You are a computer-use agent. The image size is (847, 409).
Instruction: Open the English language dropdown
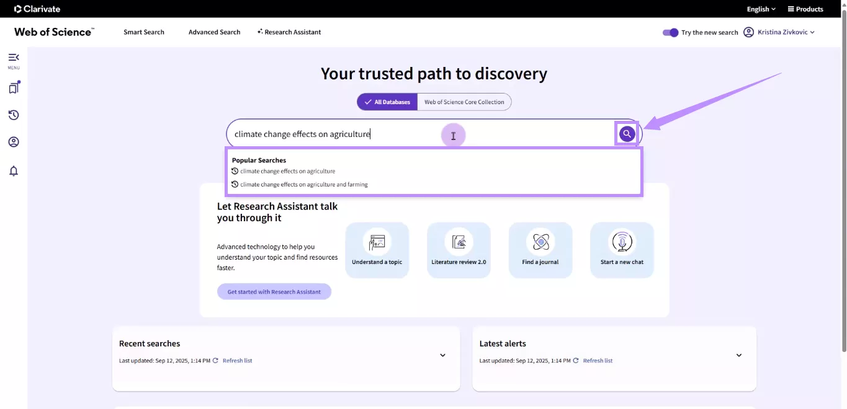click(x=761, y=9)
